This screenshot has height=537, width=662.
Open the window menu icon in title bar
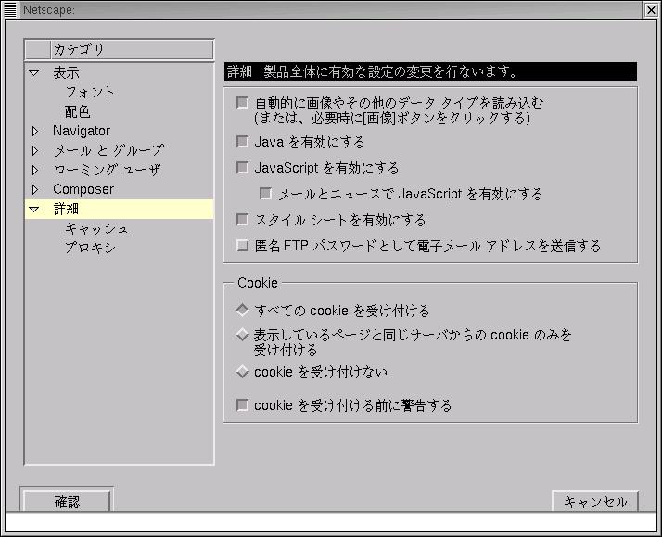pyautogui.click(x=9, y=9)
